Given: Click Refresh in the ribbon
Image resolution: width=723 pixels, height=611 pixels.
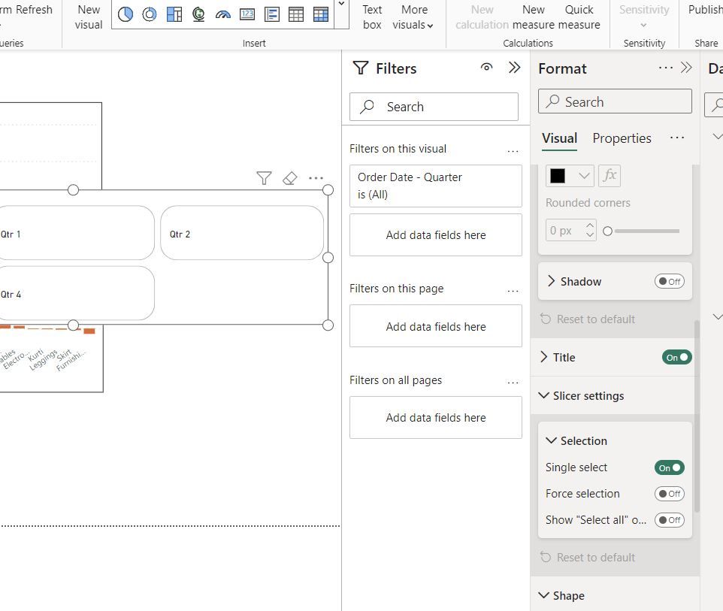Looking at the screenshot, I should [34, 10].
